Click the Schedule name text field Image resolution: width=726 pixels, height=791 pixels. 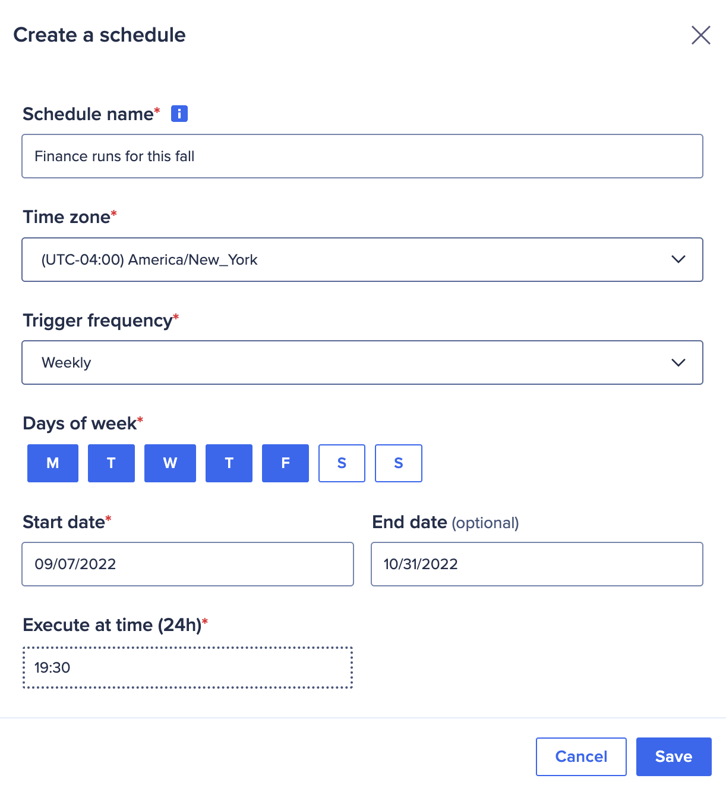tap(362, 156)
